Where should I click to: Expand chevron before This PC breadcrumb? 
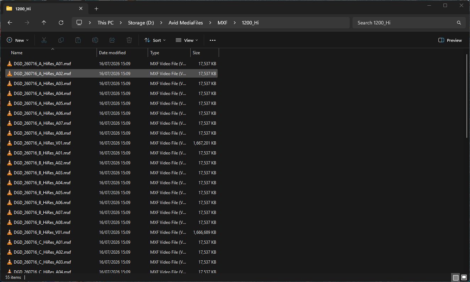coord(91,23)
